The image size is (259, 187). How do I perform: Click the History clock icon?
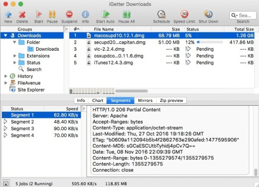click(13, 76)
